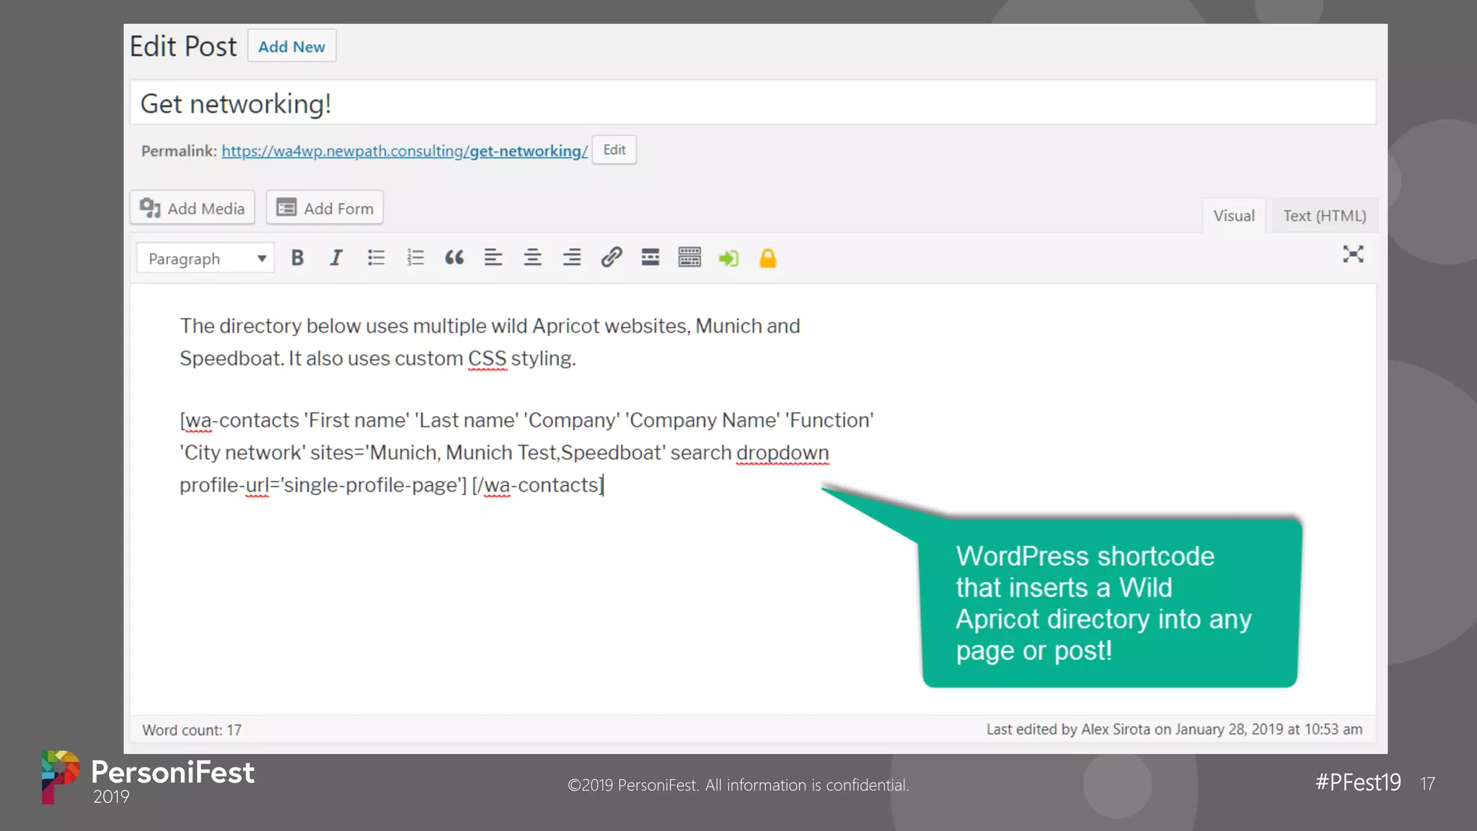Click the Add New button
This screenshot has width=1477, height=831.
coord(291,46)
